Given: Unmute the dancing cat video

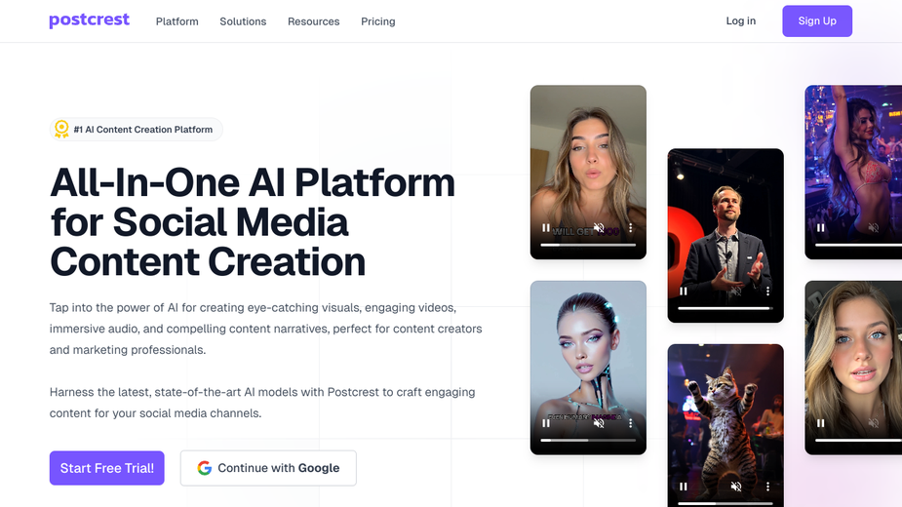Looking at the screenshot, I should click(736, 487).
